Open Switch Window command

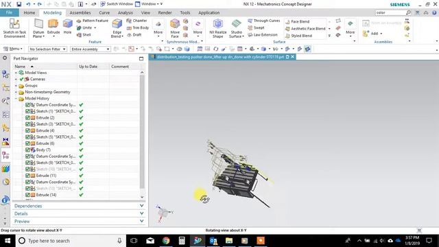(x=117, y=4)
